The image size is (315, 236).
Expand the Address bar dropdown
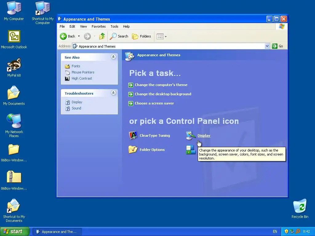[x=267, y=46]
